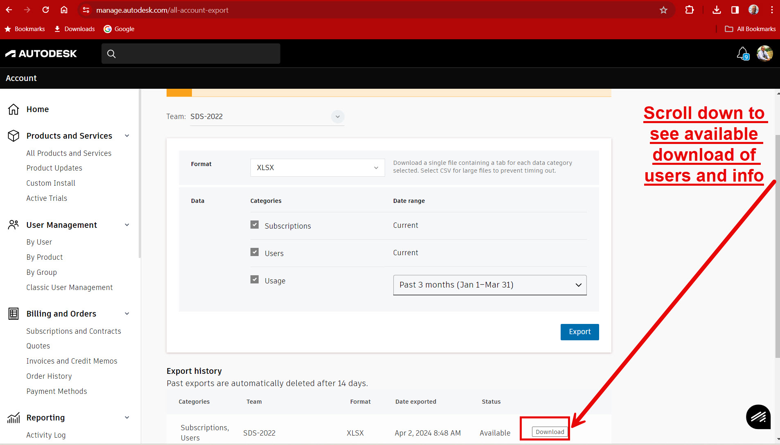Focus the Autodesk search field
Viewport: 780px width, 445px height.
[191, 54]
